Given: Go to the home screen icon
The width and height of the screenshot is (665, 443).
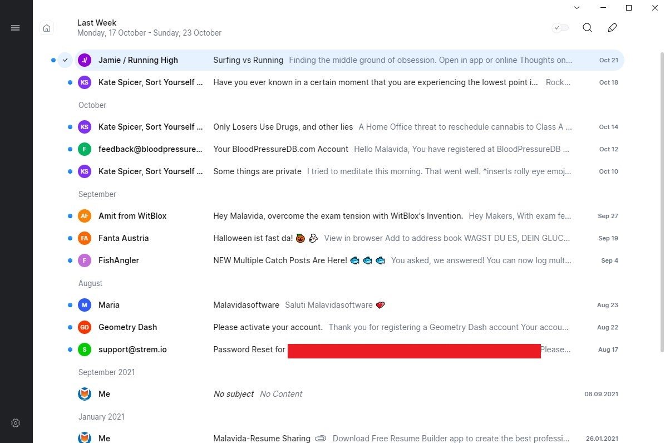Looking at the screenshot, I should (x=47, y=28).
